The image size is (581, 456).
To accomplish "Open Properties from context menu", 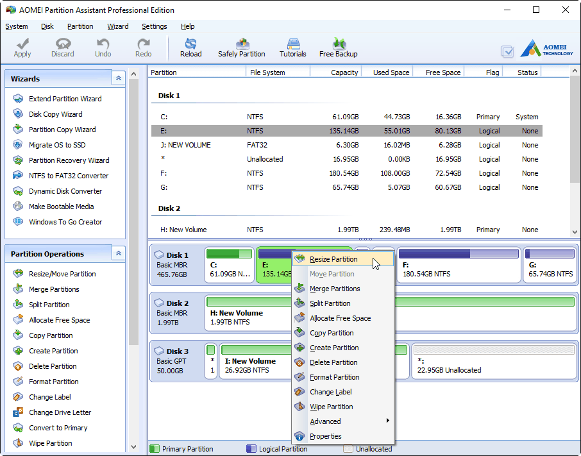I will [343, 436].
